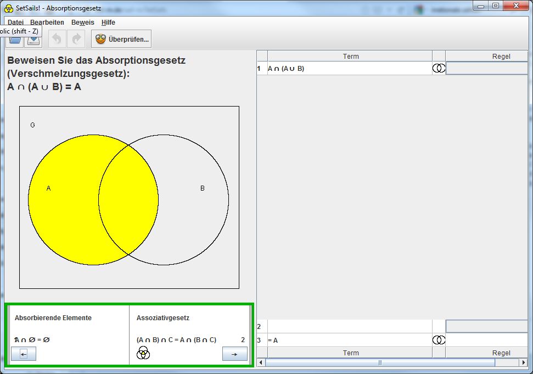
Task: Open the Datei menu
Action: point(15,23)
